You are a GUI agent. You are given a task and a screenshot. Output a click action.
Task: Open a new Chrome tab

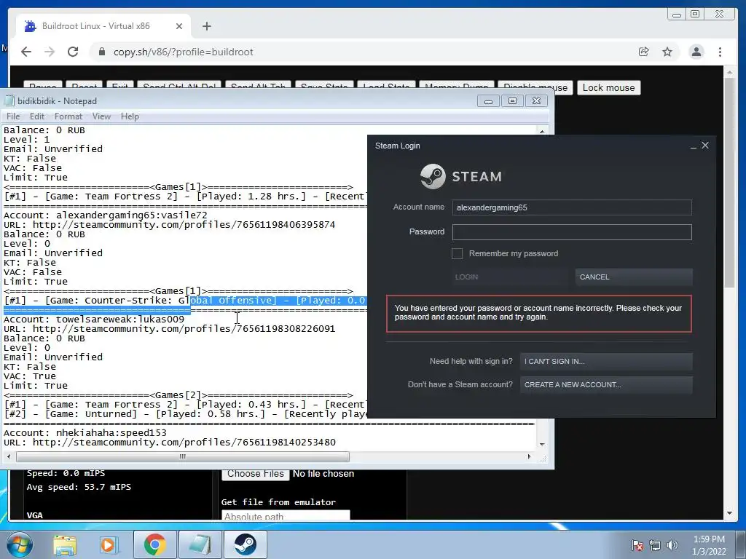coord(206,26)
